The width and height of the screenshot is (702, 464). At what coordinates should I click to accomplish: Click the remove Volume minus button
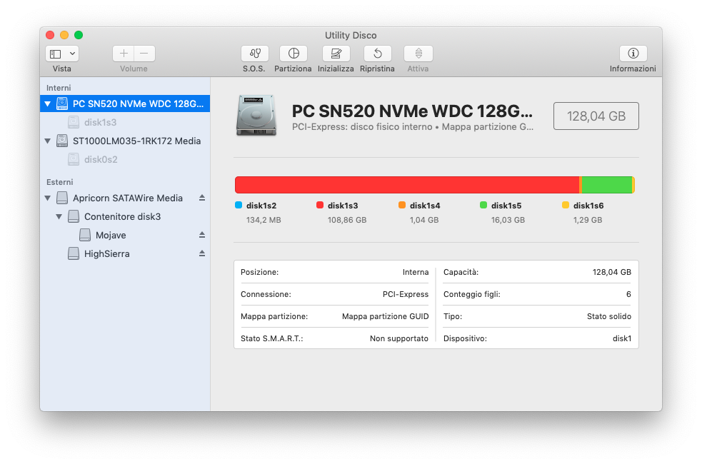coord(144,54)
